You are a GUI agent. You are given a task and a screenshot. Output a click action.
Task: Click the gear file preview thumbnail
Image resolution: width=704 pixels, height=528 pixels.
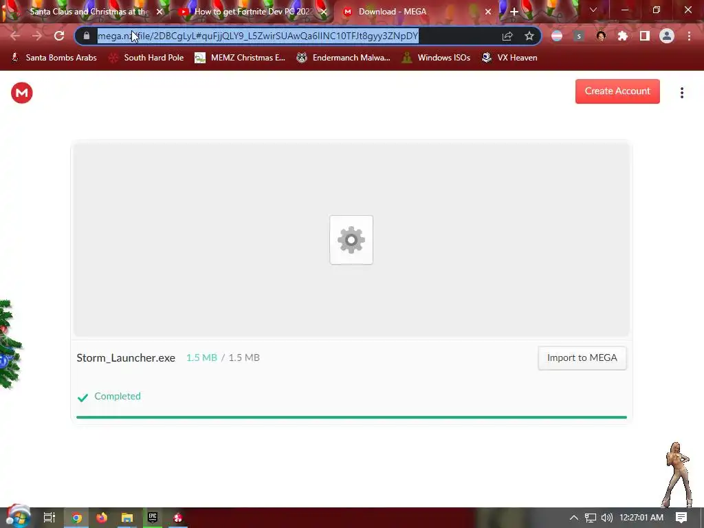coord(351,240)
